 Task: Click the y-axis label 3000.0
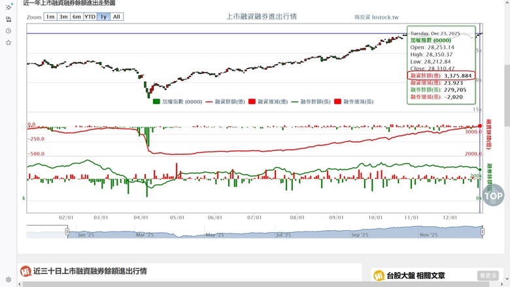(x=473, y=131)
